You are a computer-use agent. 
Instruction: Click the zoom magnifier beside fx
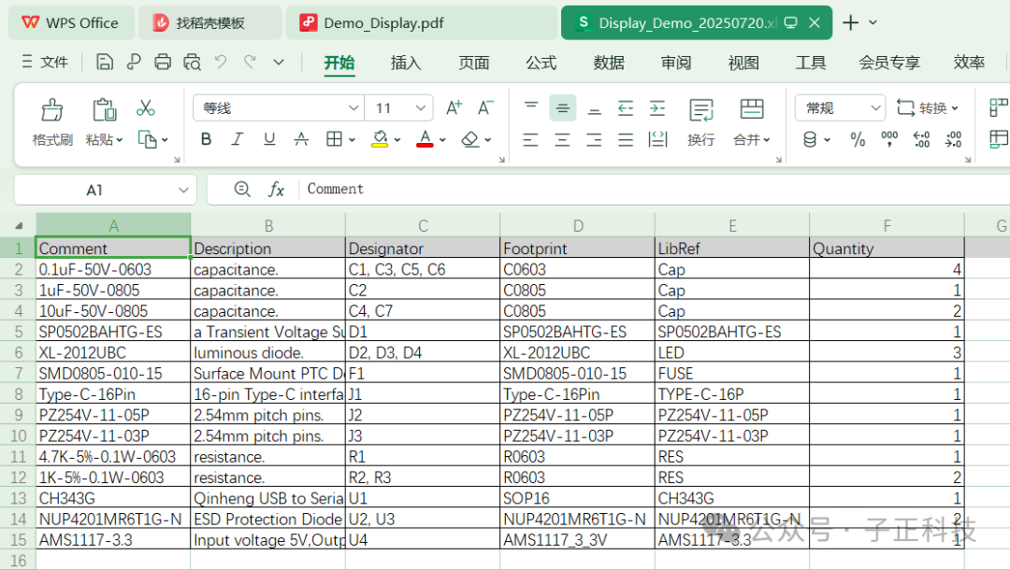coord(242,189)
